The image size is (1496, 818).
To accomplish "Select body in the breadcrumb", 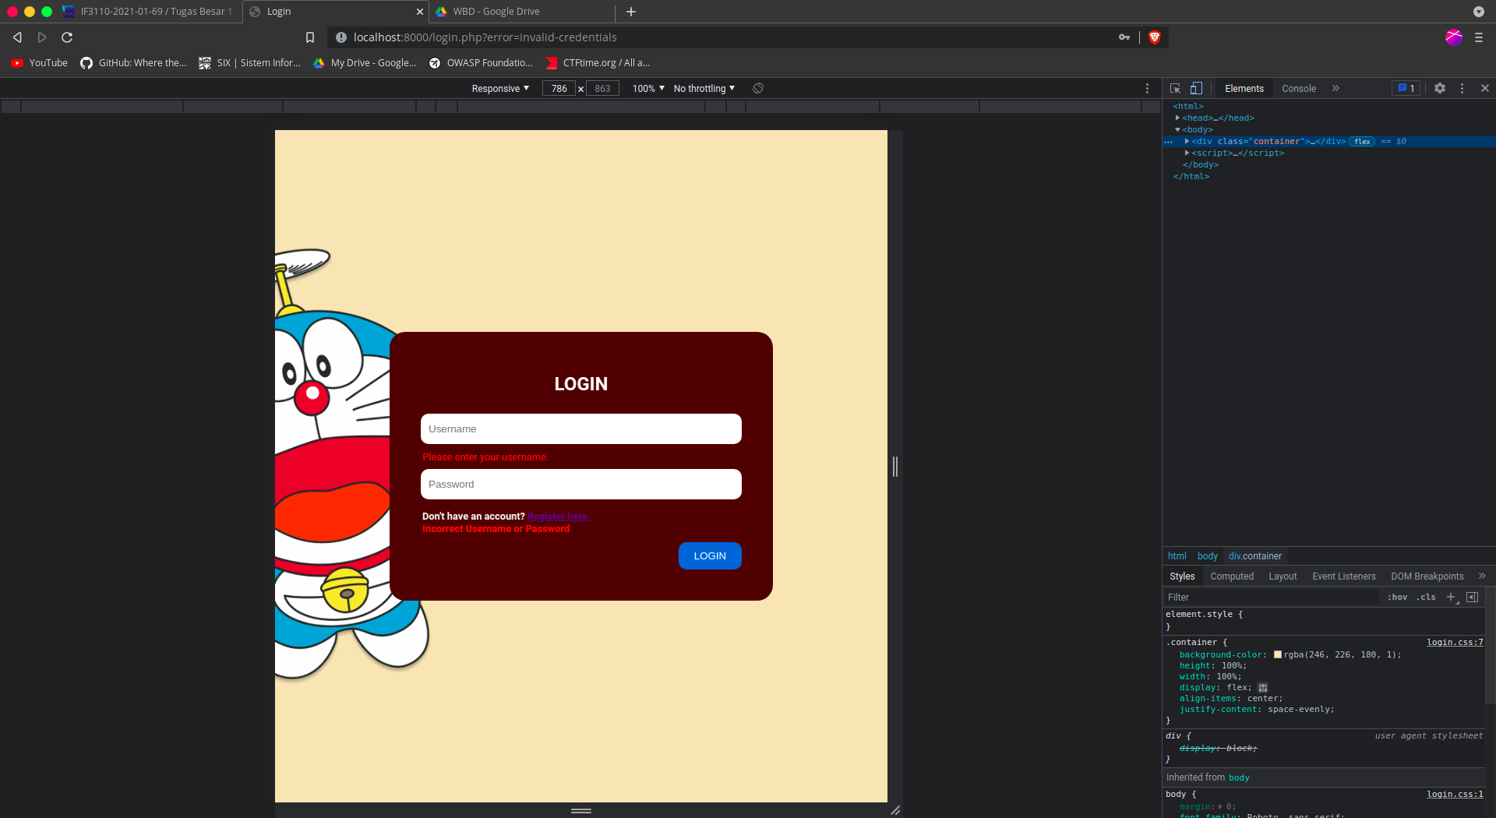I will [x=1207, y=556].
